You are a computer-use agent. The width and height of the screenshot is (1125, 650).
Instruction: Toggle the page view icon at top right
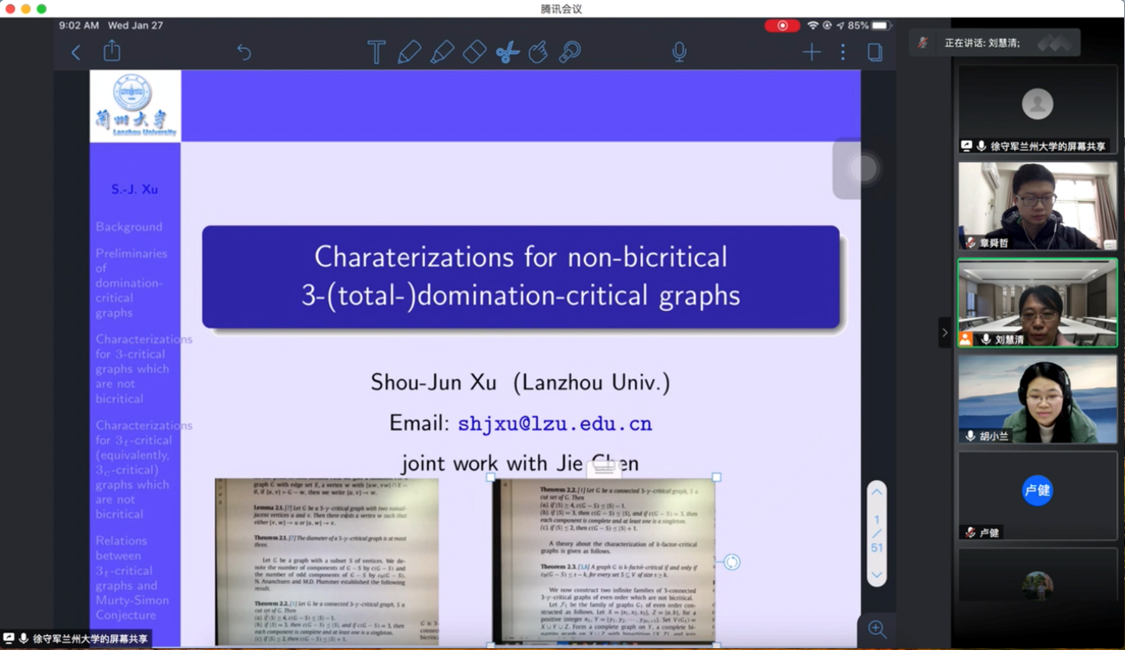pyautogui.click(x=875, y=52)
